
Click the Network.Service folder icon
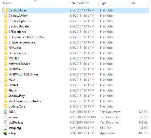click(5, 64)
